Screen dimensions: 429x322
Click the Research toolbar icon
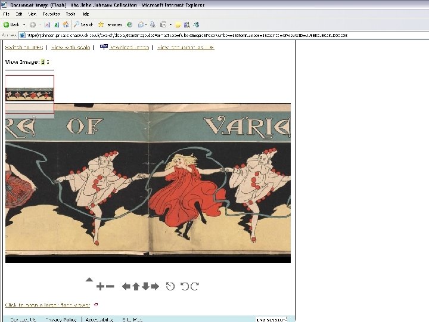tap(187, 25)
